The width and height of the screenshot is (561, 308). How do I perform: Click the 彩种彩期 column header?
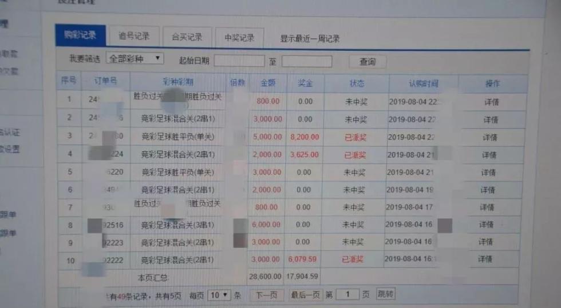178,82
